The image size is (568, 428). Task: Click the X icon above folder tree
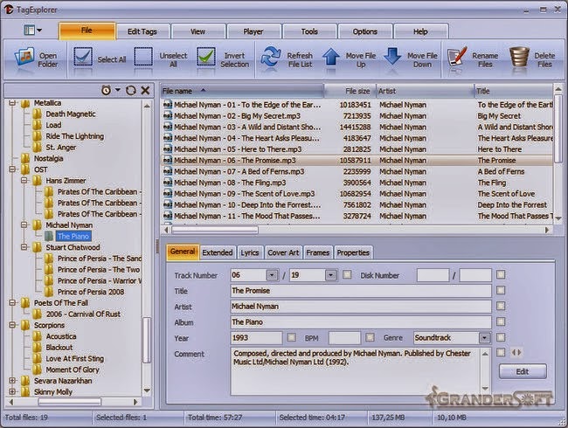(x=145, y=90)
